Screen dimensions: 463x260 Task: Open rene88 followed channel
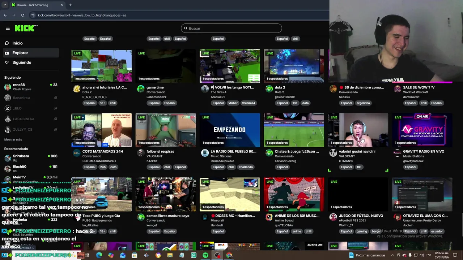tap(31, 87)
